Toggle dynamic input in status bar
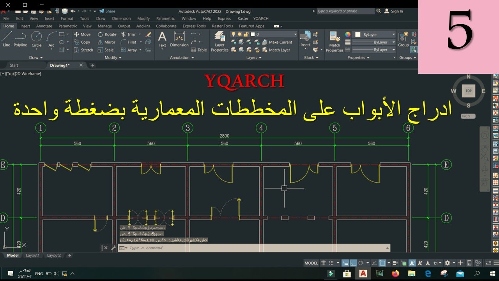Image resolution: width=499 pixels, height=281 pixels. (345, 263)
